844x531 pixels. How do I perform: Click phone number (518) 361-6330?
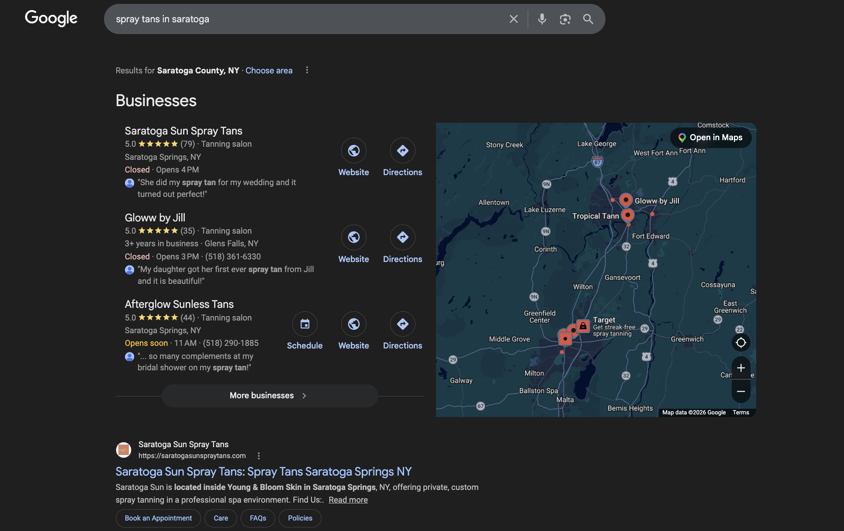(233, 257)
